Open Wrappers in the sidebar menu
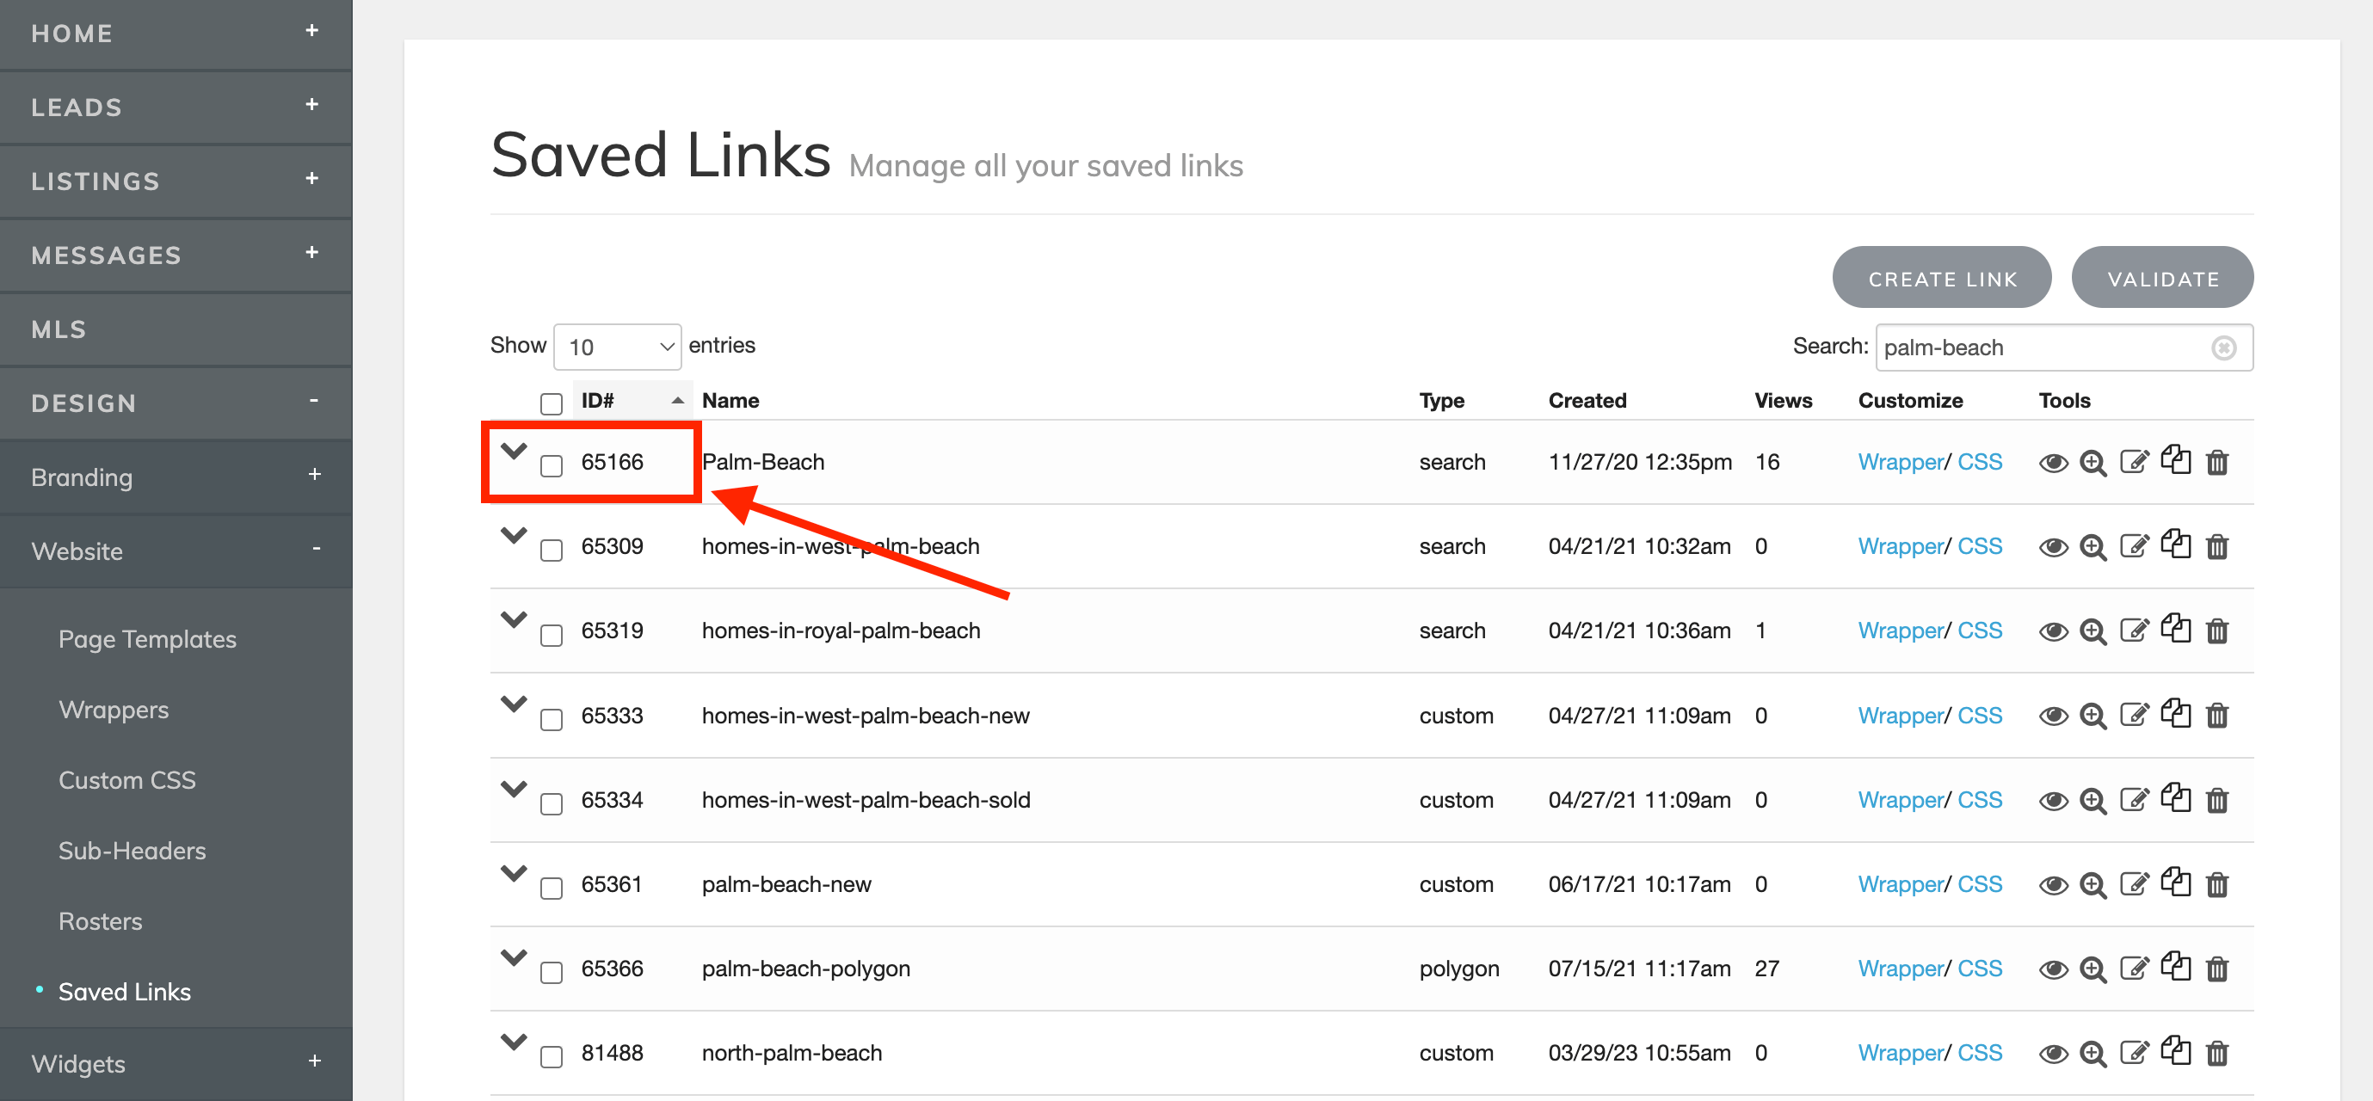 click(114, 710)
